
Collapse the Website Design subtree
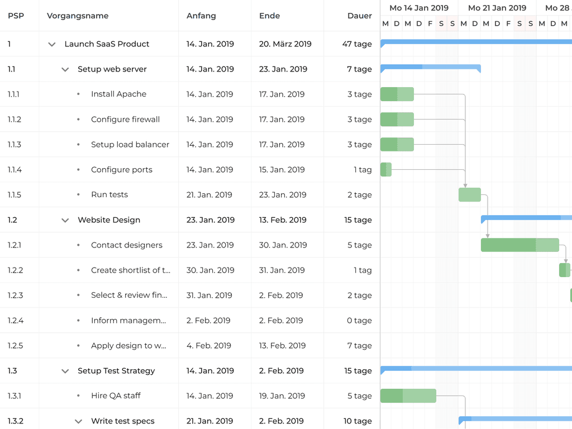pos(65,220)
